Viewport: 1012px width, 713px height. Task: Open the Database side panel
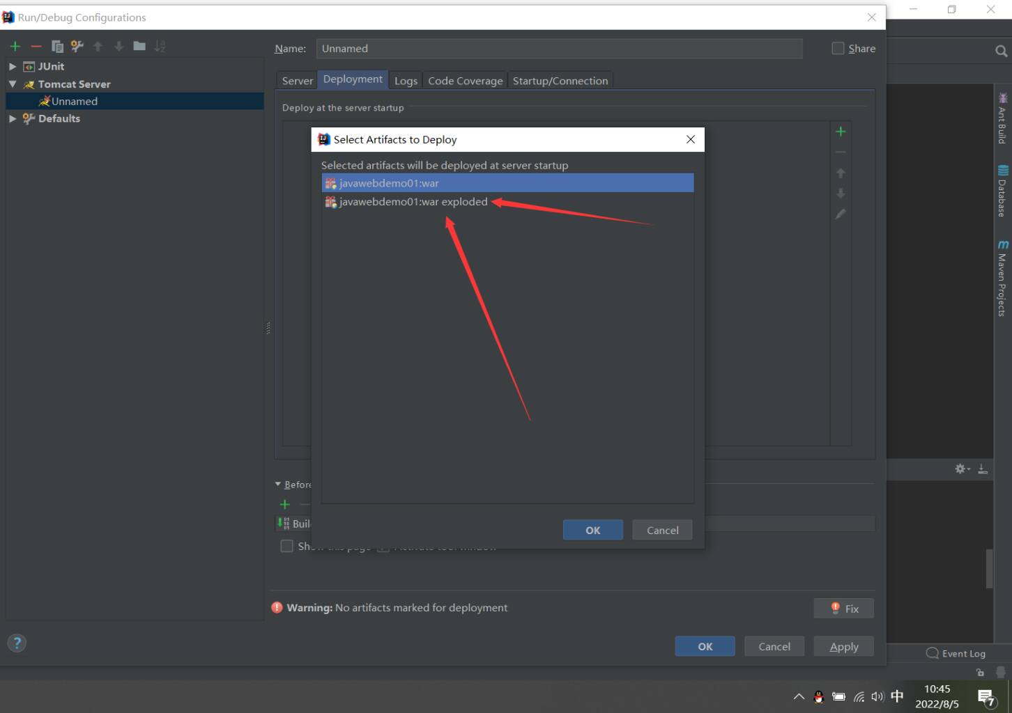(1002, 191)
